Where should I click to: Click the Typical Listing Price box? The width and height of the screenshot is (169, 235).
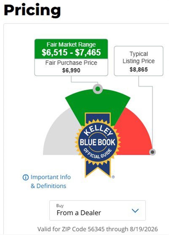[x=139, y=61]
